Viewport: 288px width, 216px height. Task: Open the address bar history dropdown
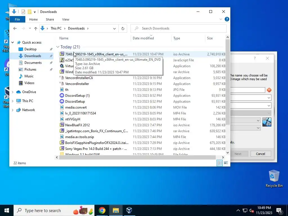coord(114,28)
